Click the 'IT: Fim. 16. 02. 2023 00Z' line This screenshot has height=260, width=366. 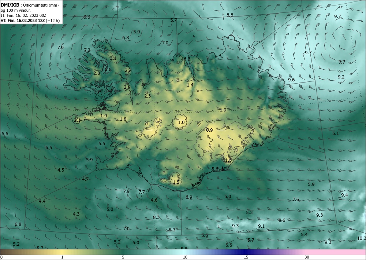pos(23,15)
